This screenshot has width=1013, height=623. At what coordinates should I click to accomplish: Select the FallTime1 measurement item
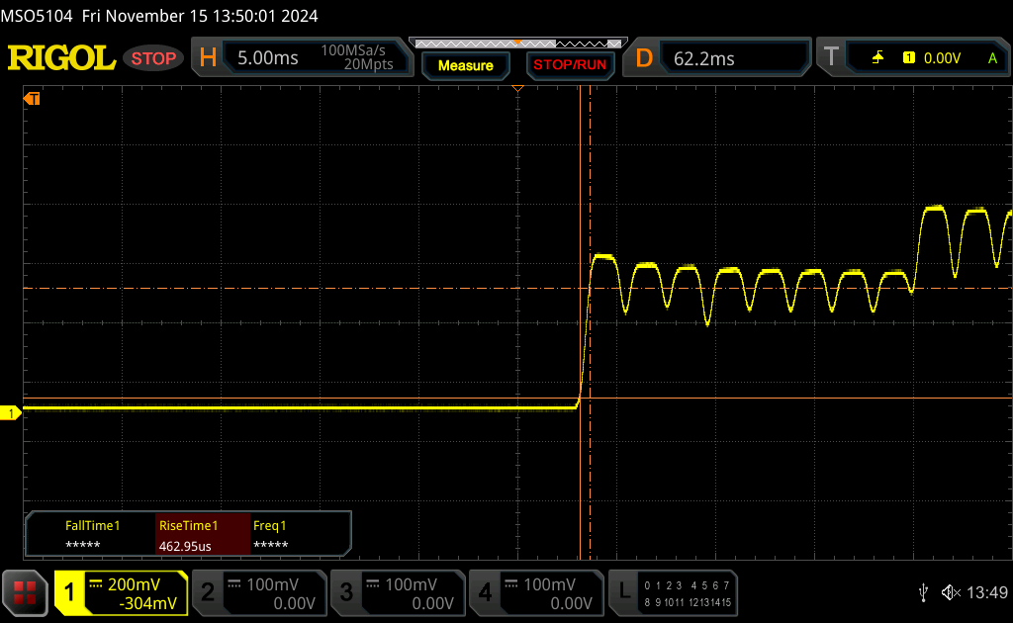[x=92, y=535]
